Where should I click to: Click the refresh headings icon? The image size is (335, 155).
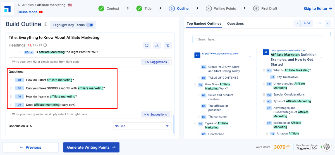point(147,45)
